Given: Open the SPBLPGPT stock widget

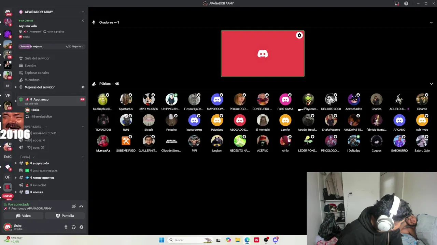Looking at the screenshot, I should pyautogui.click(x=14, y=240).
